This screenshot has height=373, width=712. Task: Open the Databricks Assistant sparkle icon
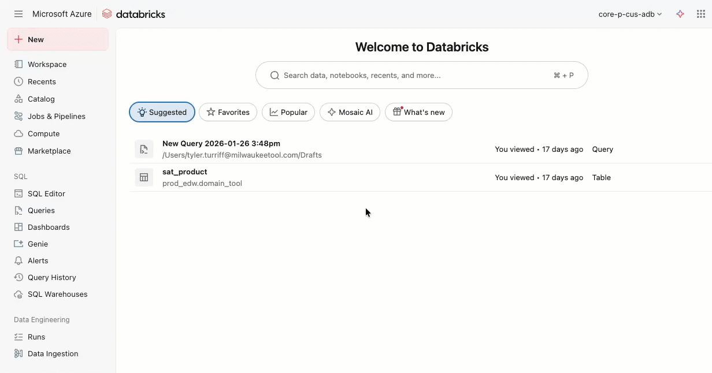click(680, 14)
